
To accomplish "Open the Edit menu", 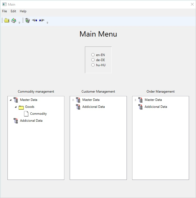I will [x=13, y=11].
